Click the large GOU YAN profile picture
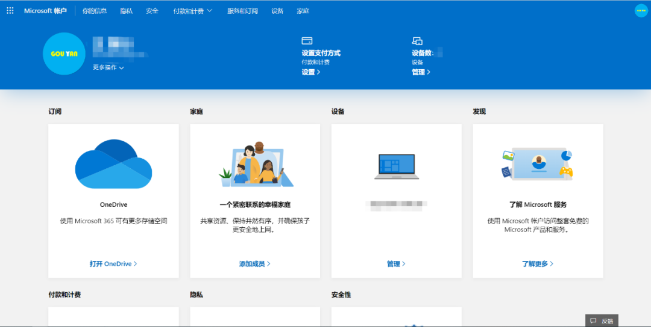The width and height of the screenshot is (651, 327). 64,54
